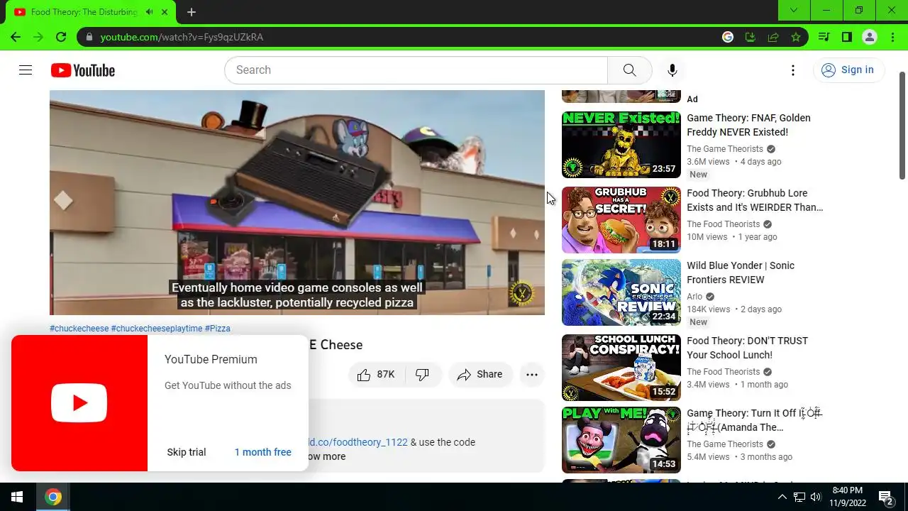This screenshot has height=511, width=908.
Task: Open the Arlo channel name
Action: point(694,297)
